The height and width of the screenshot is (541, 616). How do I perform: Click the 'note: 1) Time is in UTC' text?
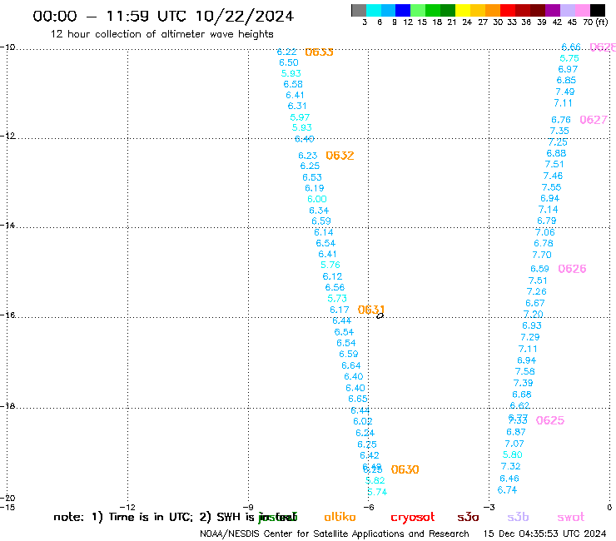coord(123,517)
